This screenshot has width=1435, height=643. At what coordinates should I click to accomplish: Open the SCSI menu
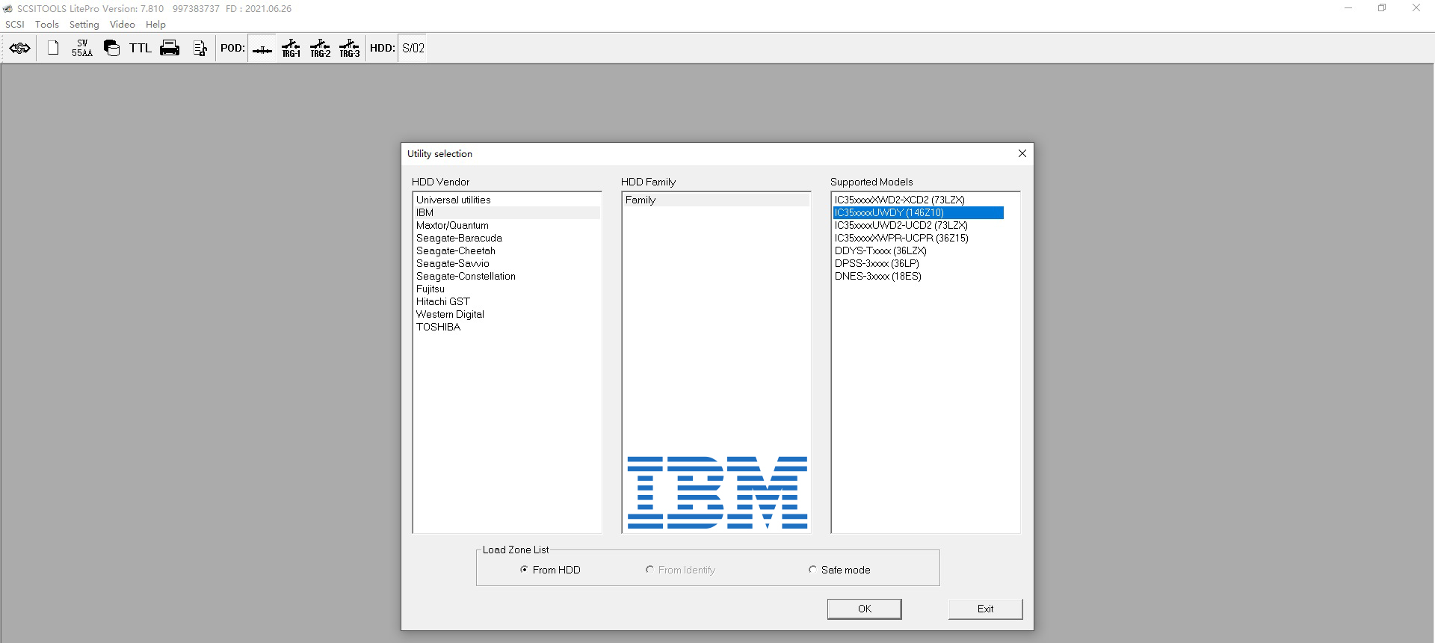(x=15, y=25)
